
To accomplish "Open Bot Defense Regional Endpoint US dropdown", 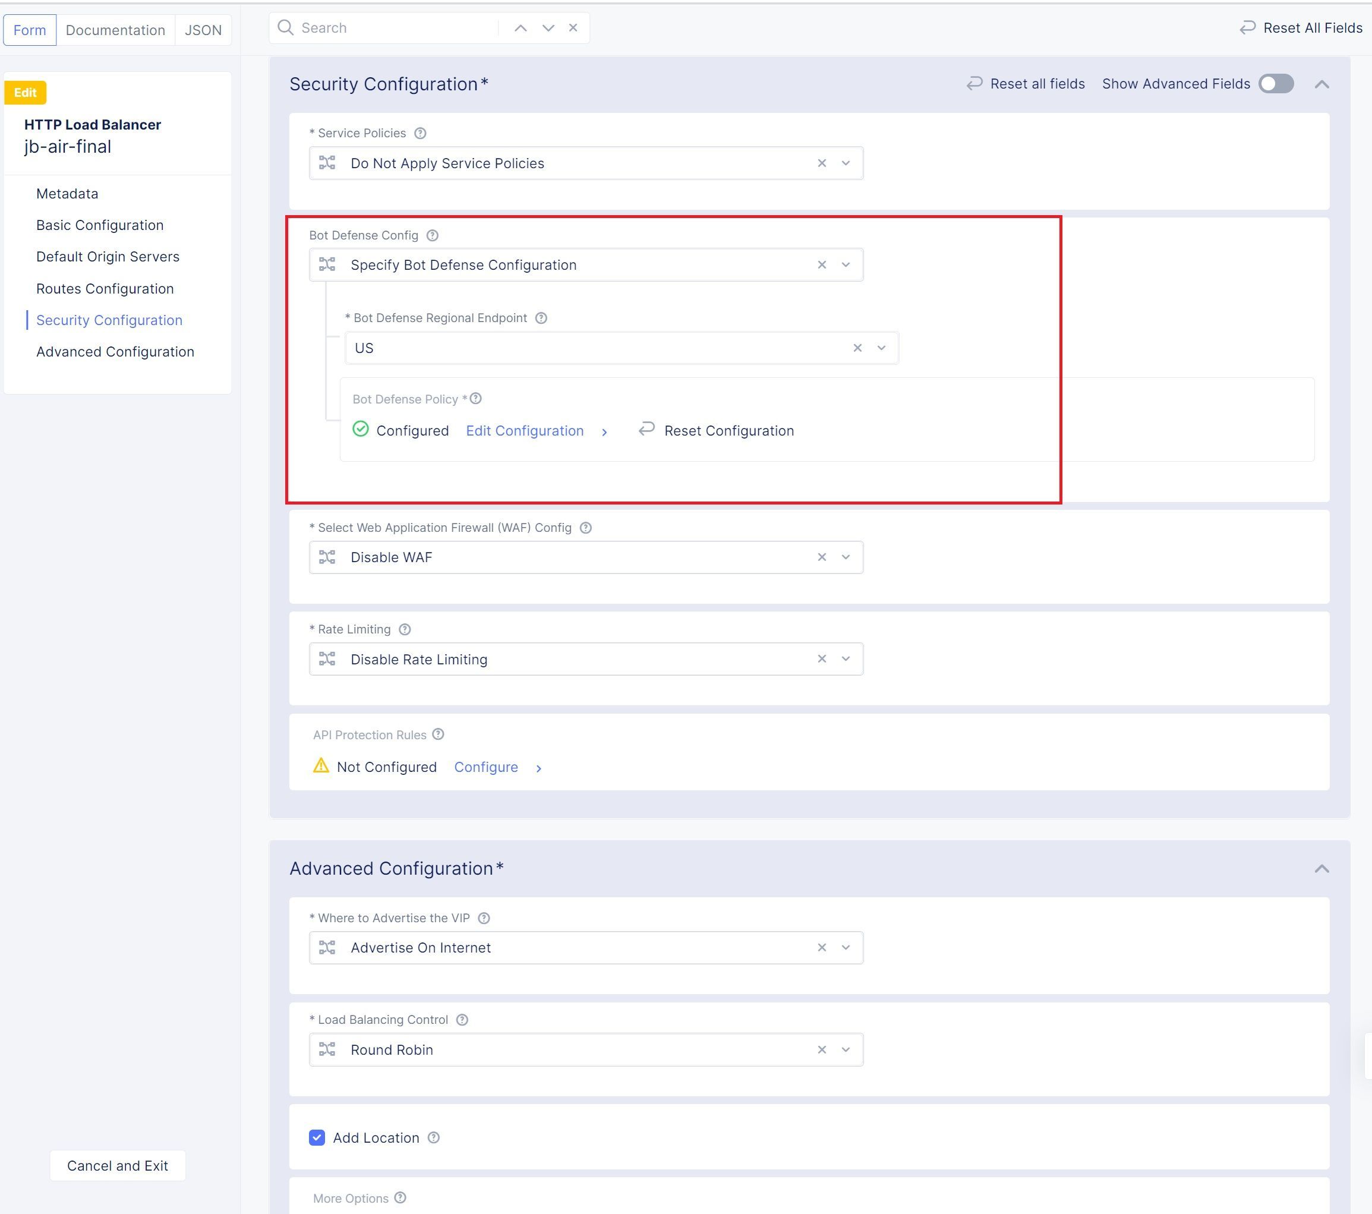I will (881, 348).
